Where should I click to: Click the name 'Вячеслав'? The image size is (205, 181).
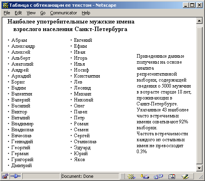pos(21,136)
